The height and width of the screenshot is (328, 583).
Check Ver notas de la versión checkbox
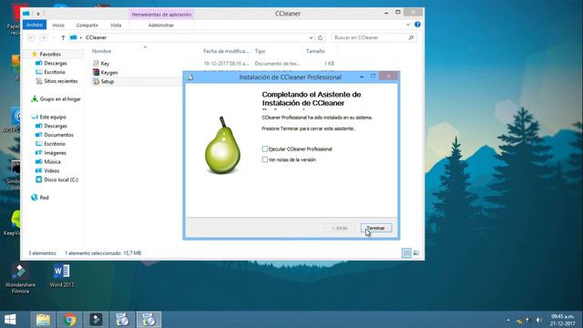click(x=265, y=159)
